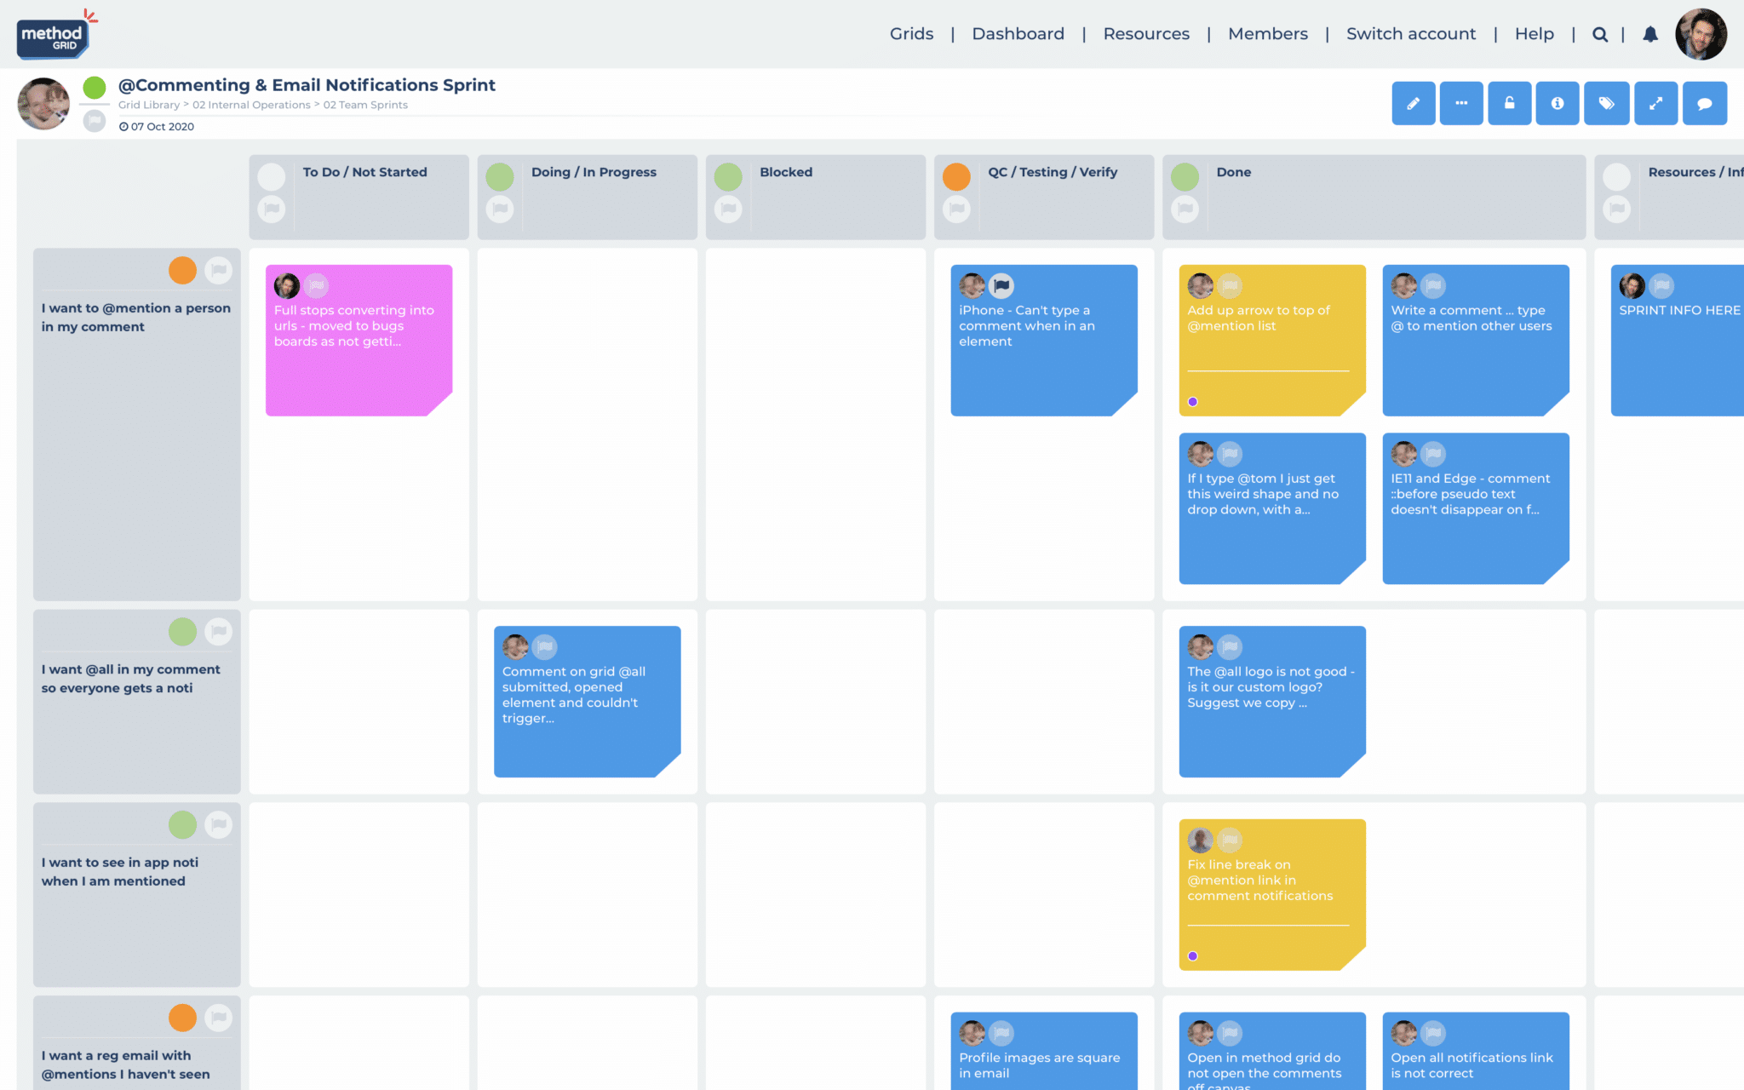
Task: Open the info panel icon
Action: pyautogui.click(x=1557, y=103)
